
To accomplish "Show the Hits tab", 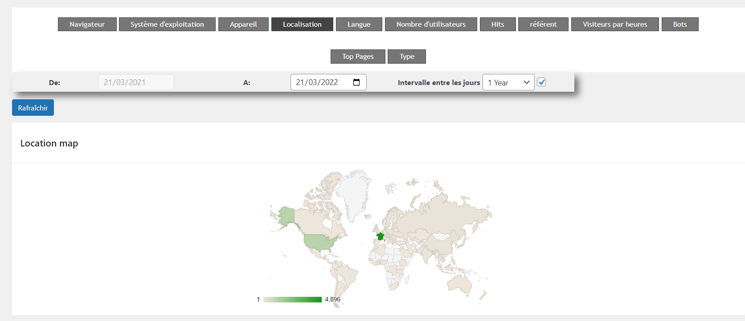I will tap(498, 24).
